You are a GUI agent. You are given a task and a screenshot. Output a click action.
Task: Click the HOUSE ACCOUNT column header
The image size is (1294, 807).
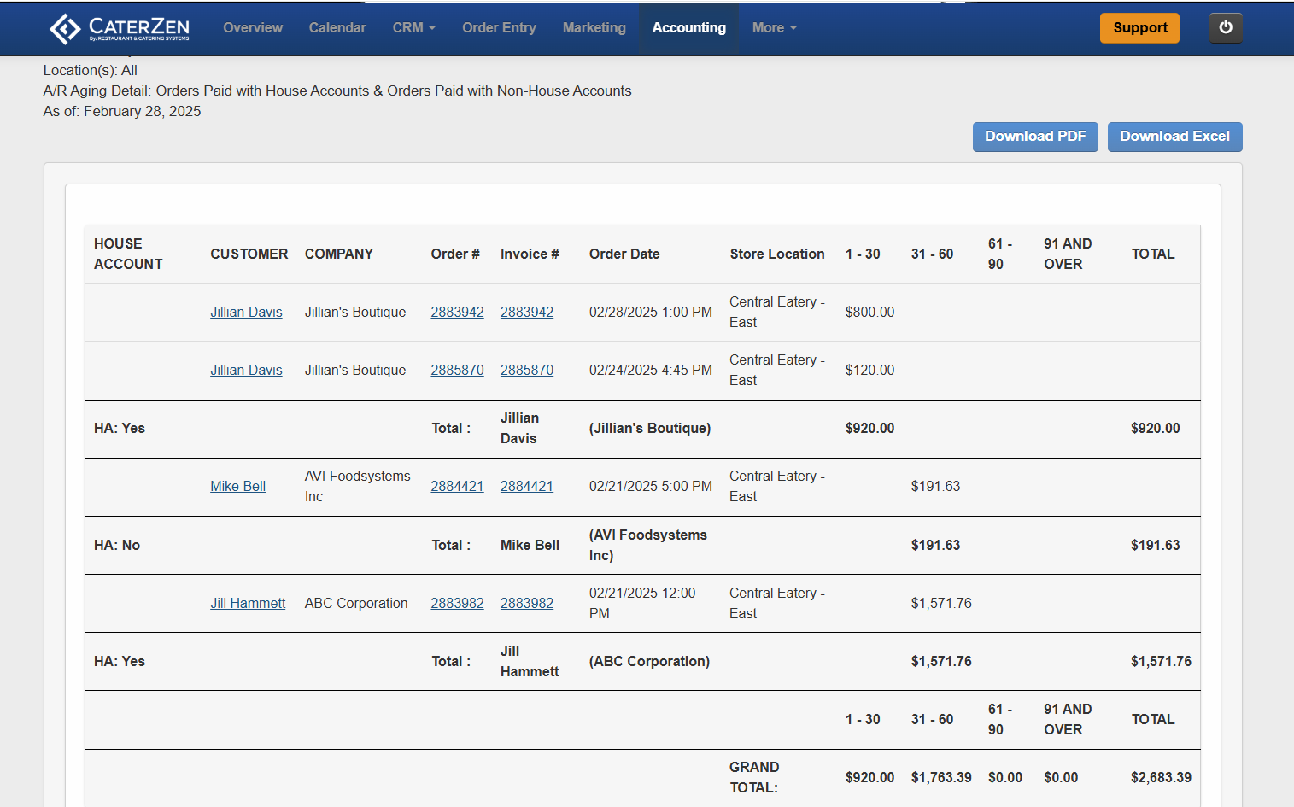click(128, 254)
